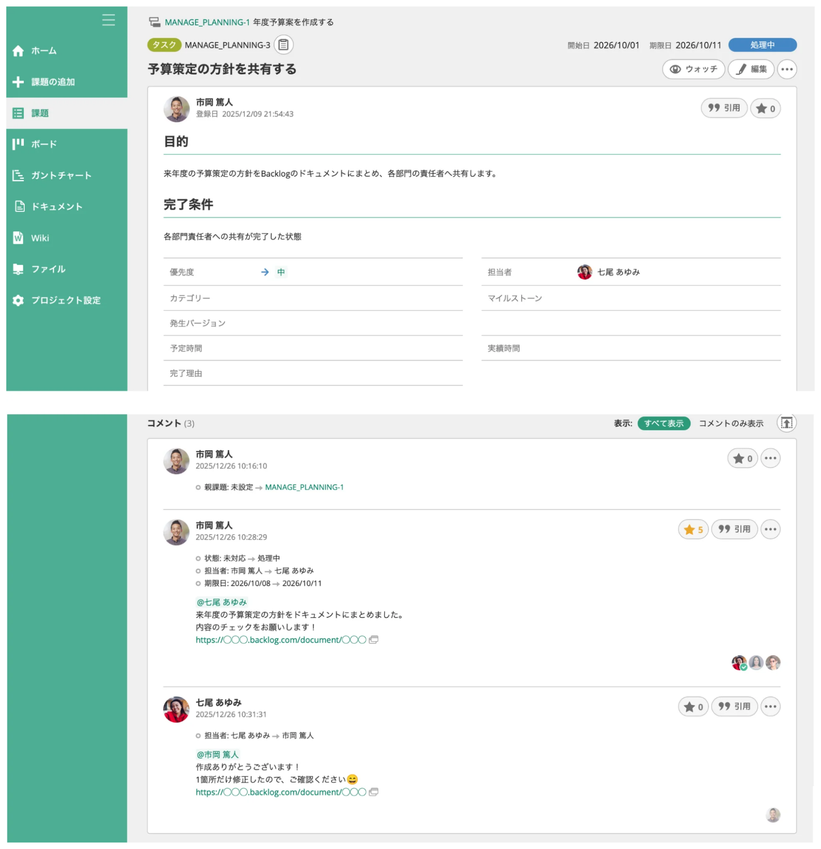Open the issue's more options ellipsis

click(787, 69)
